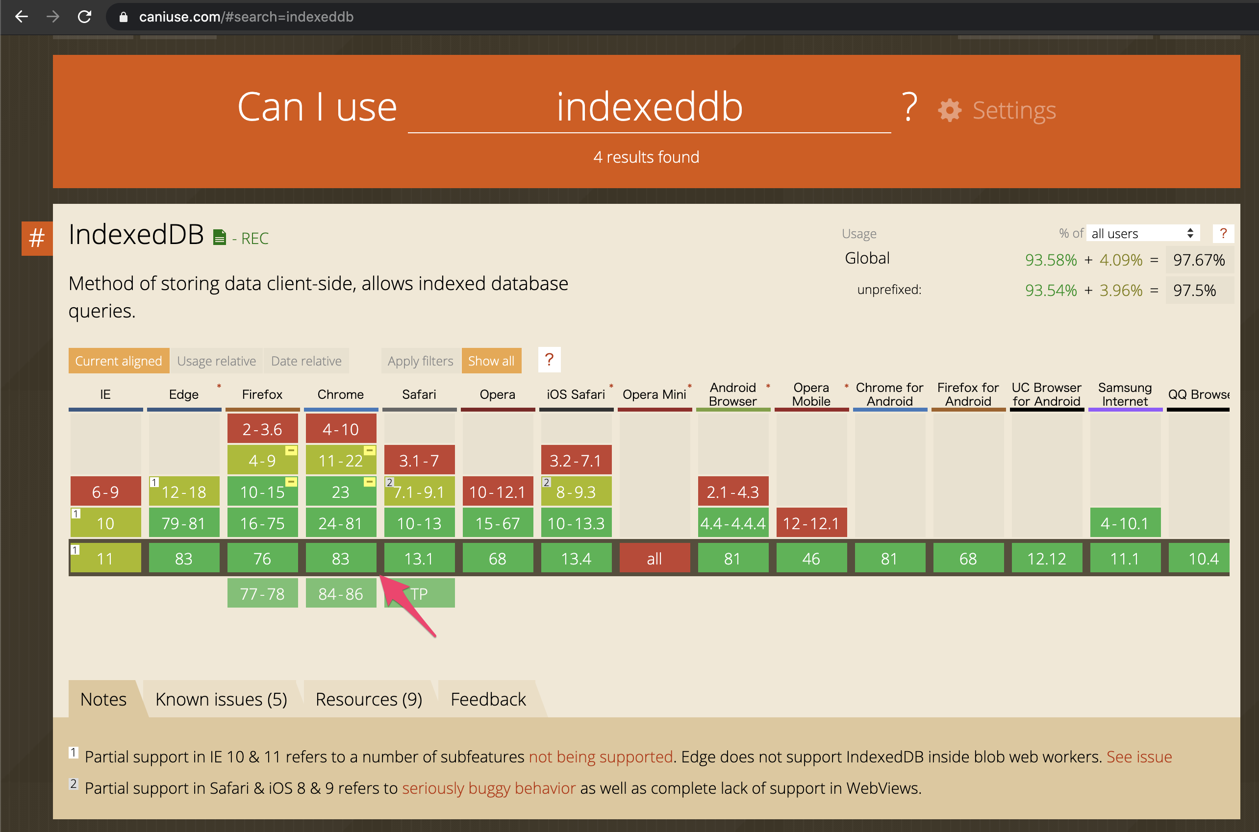The image size is (1259, 832).
Task: Go back using the browser back arrow
Action: (21, 17)
